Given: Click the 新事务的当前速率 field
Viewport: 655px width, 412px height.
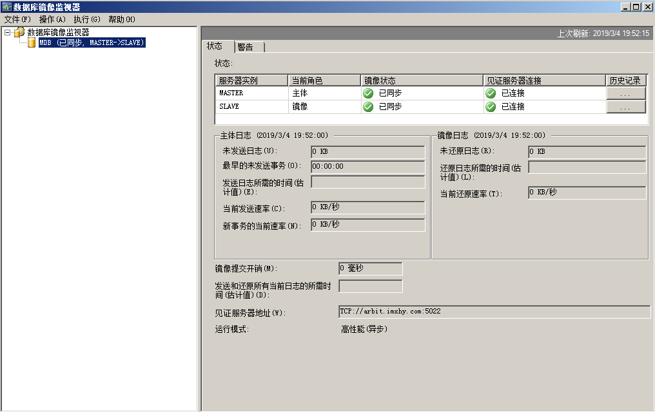Looking at the screenshot, I should tap(368, 225).
